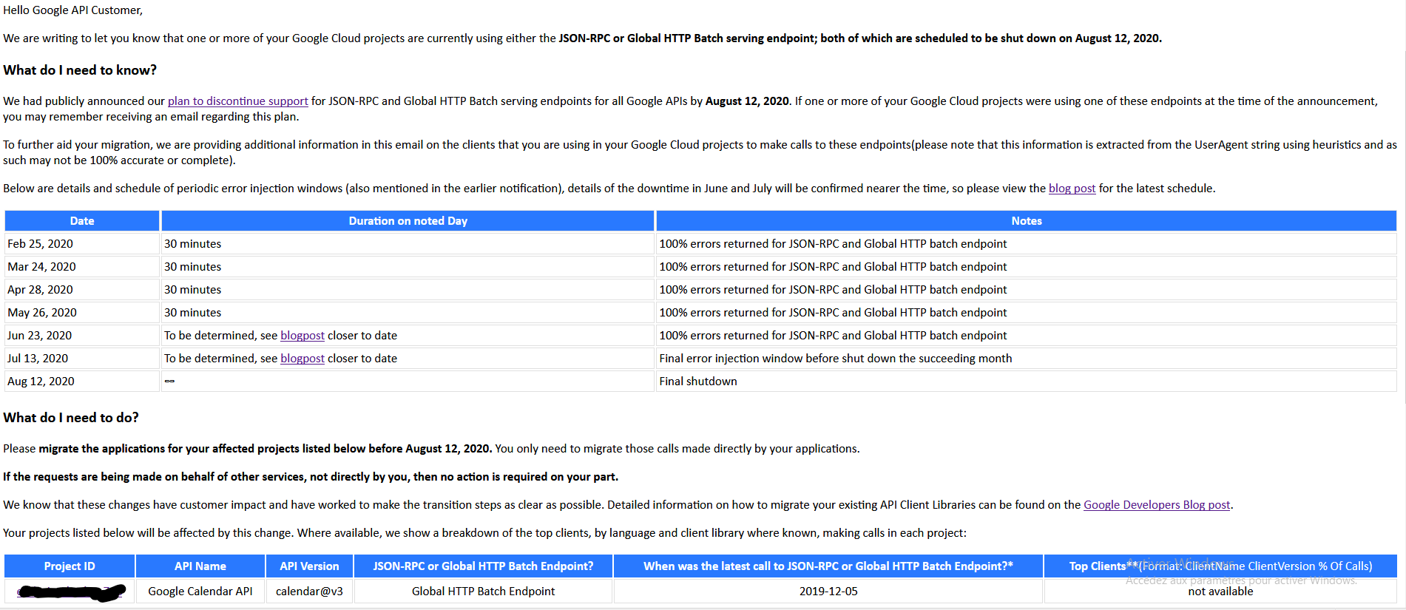Open blogpost link in Jun 23, 2020 row
The height and width of the screenshot is (610, 1406).
tap(303, 336)
